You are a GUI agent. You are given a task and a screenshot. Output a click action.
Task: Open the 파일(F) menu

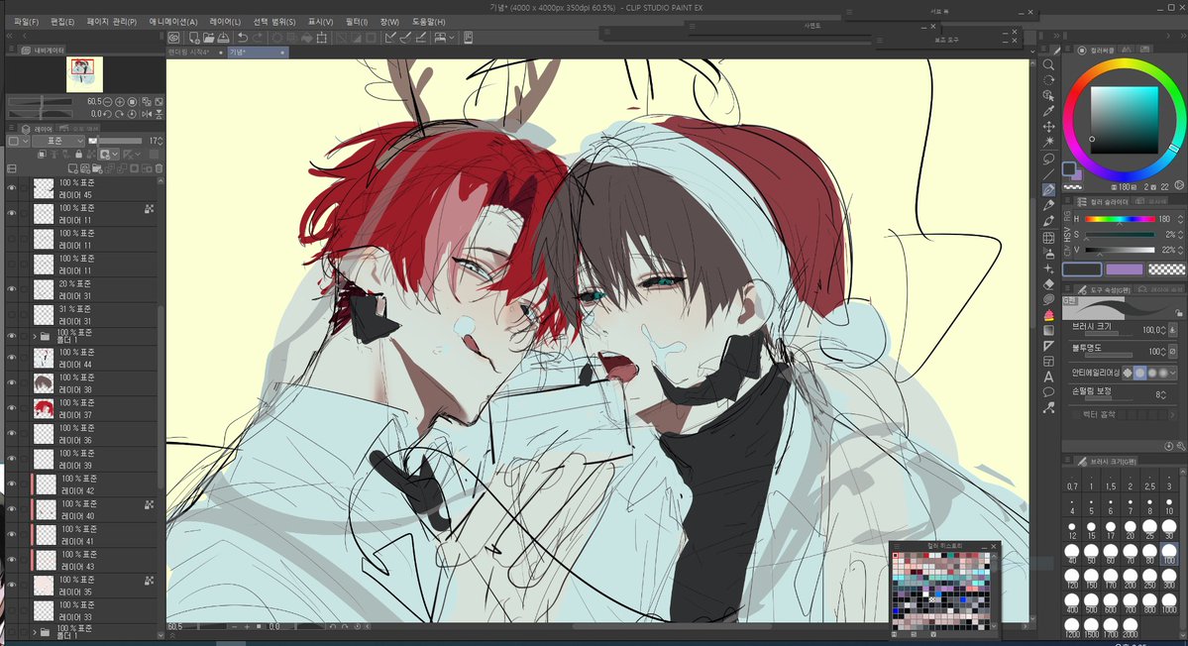pos(26,22)
